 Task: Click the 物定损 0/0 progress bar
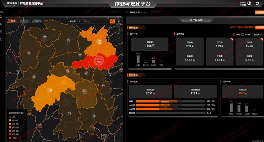click(170, 113)
